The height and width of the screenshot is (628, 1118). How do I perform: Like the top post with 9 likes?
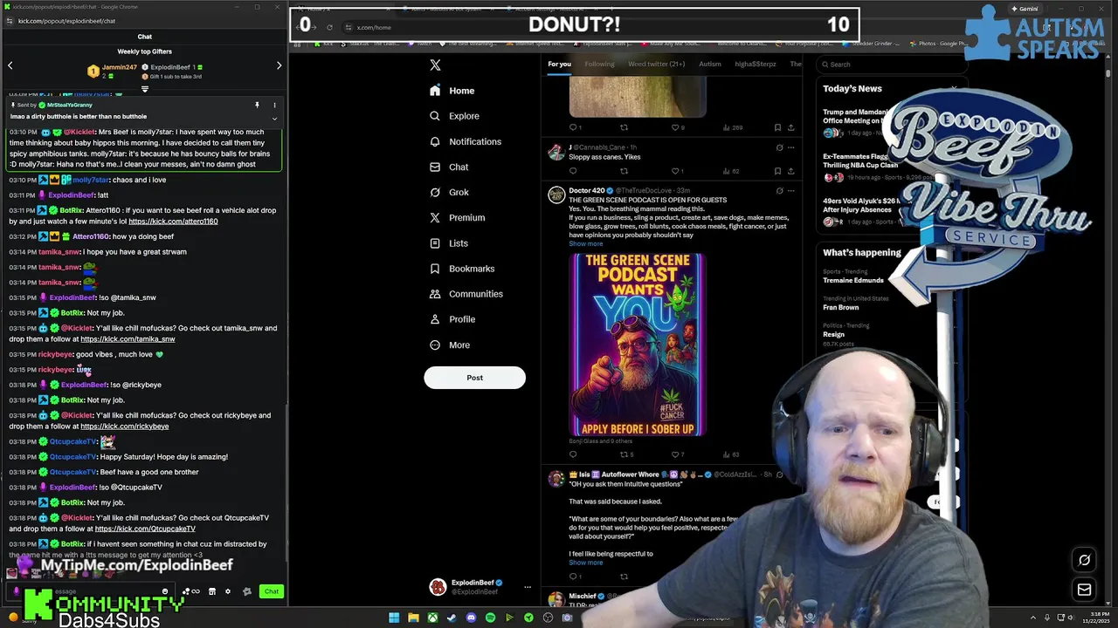point(678,127)
